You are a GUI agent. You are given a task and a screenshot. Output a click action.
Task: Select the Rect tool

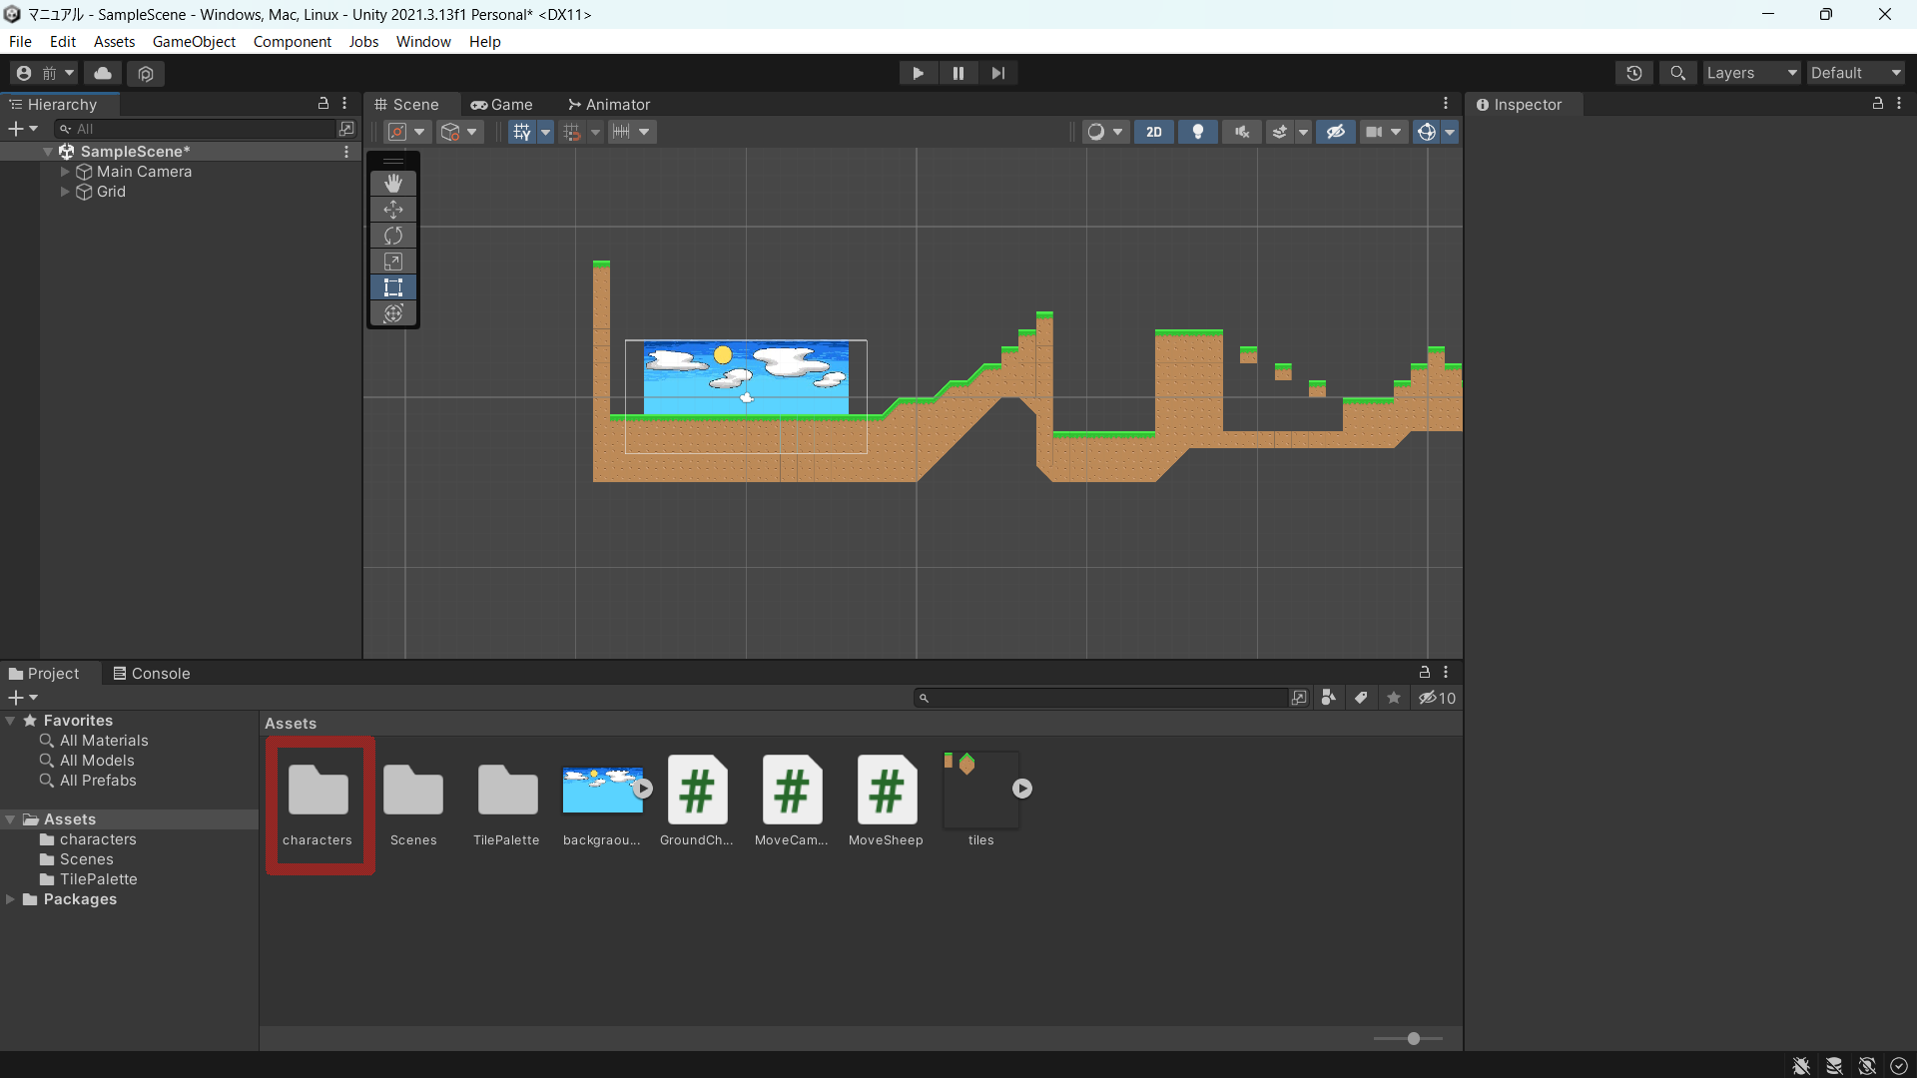click(x=393, y=287)
